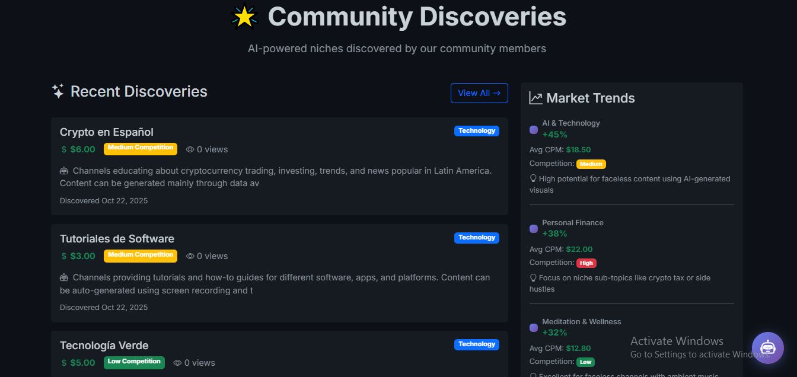Click the Community Discoveries page title

[x=417, y=17]
